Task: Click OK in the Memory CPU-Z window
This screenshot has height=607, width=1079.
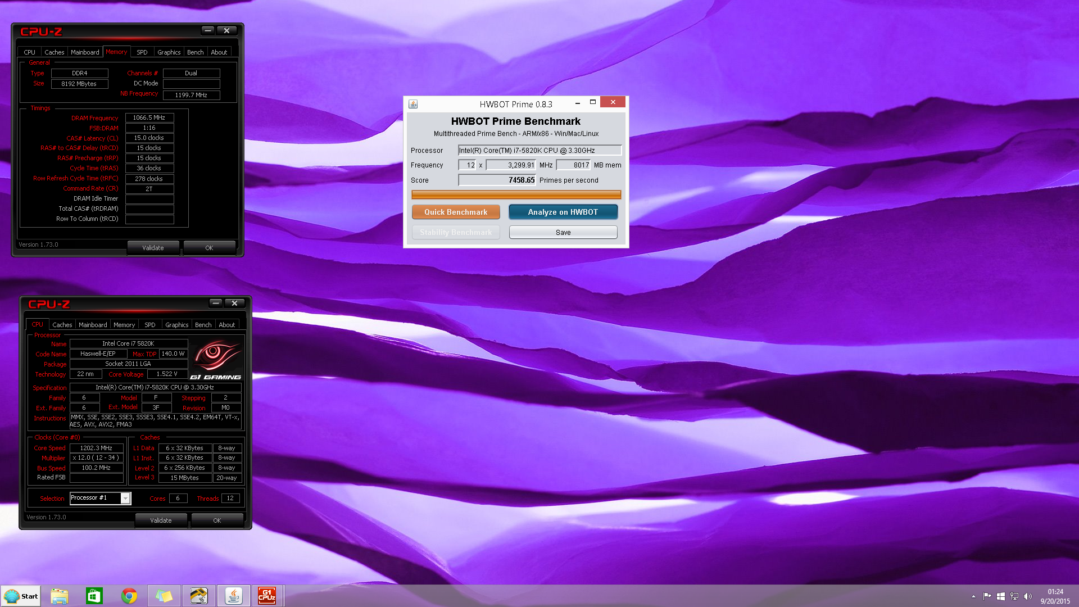Action: (x=209, y=248)
